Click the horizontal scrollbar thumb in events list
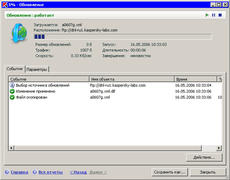 pyautogui.click(x=108, y=148)
